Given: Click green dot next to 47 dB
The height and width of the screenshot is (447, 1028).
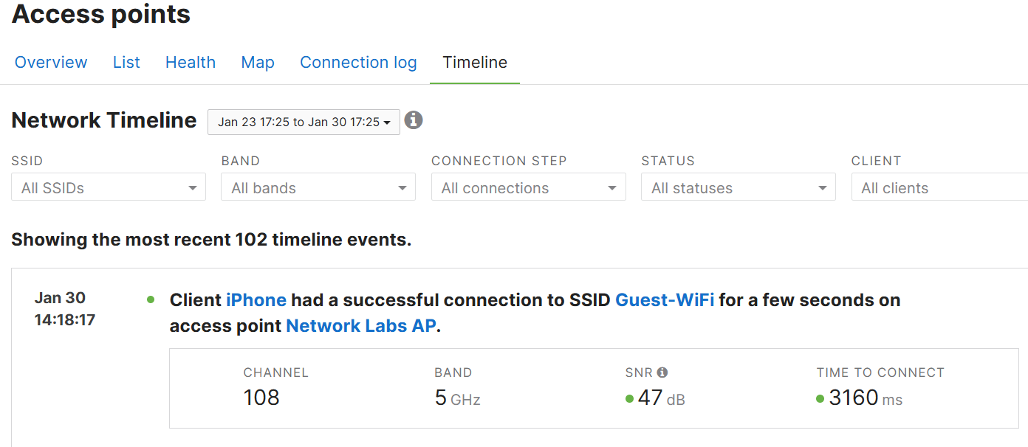Looking at the screenshot, I should [629, 399].
